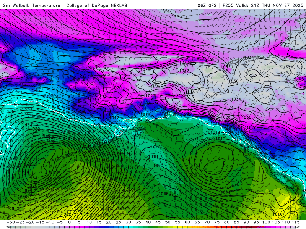The image size is (306, 229).
Task: Select the -25 value on the color scale
Action: click(x=21, y=222)
